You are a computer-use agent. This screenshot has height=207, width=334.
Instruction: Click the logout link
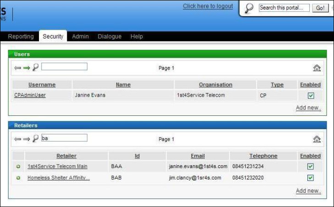point(208,6)
